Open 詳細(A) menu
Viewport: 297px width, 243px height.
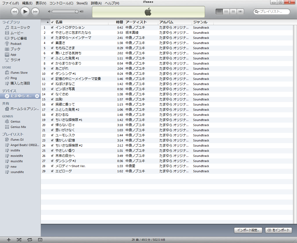96,3
